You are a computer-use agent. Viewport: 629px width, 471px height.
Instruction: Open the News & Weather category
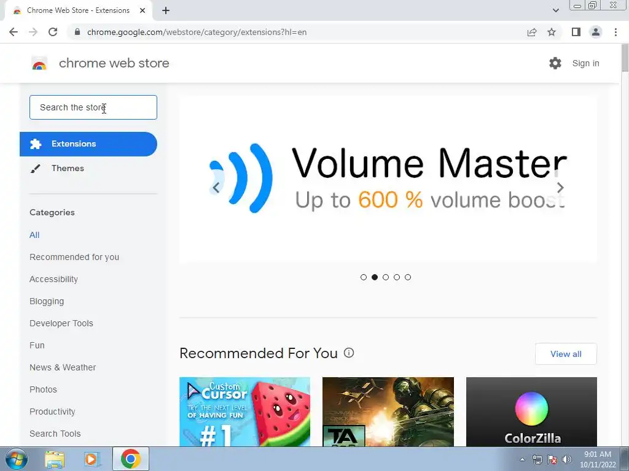pos(63,367)
